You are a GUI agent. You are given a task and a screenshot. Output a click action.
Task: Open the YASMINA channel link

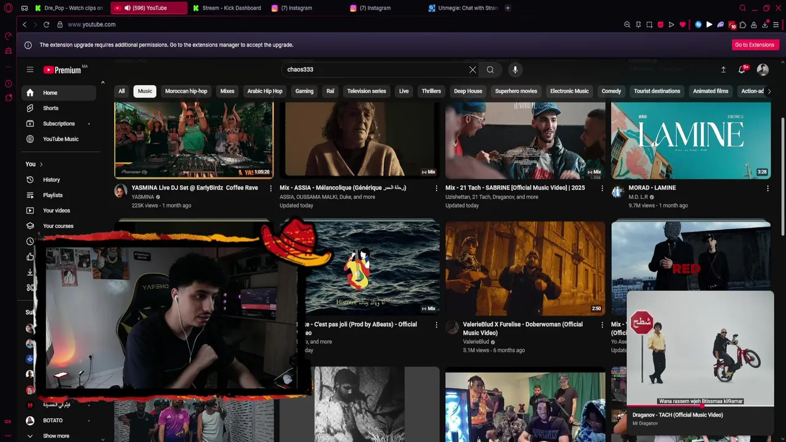(142, 197)
